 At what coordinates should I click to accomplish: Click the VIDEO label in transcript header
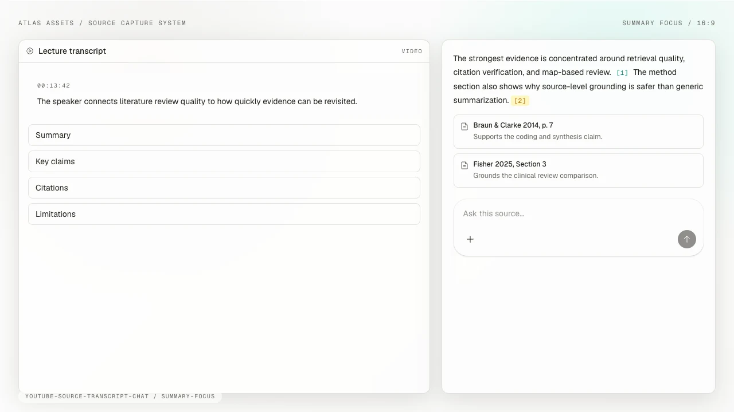click(412, 51)
